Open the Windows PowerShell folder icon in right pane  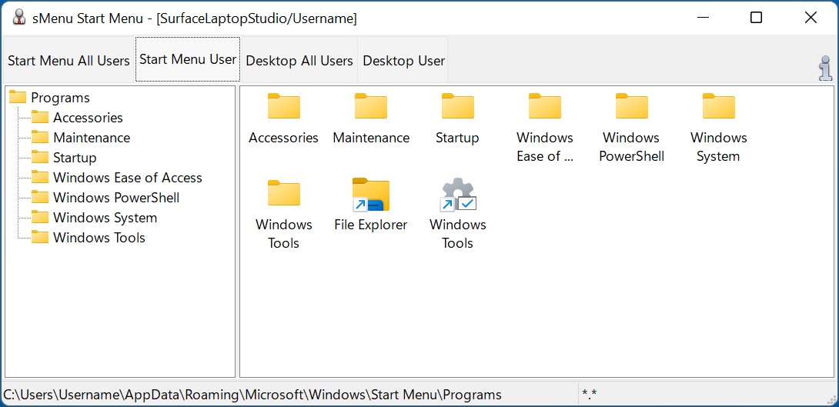[x=631, y=106]
